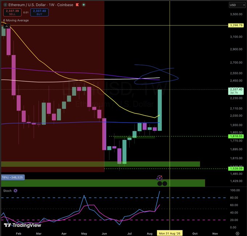247x236 pixels.
Task: Click the 100.00 Stoch axis value
Action: (235, 190)
